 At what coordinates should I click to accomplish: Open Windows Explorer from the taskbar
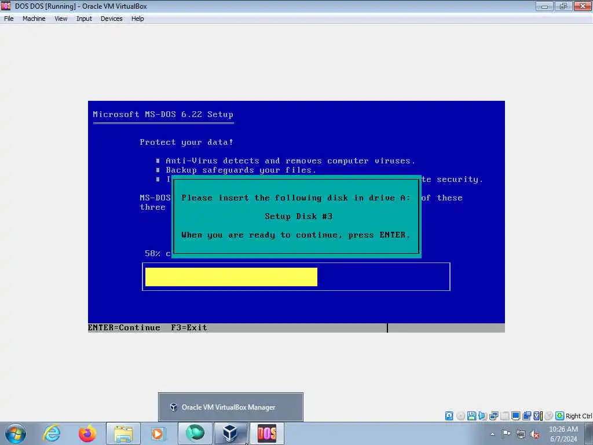pyautogui.click(x=123, y=433)
